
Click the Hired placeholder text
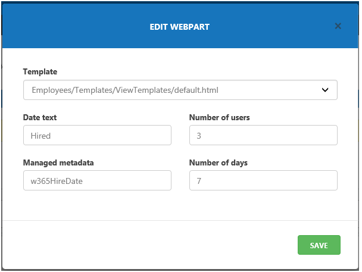tap(40, 136)
